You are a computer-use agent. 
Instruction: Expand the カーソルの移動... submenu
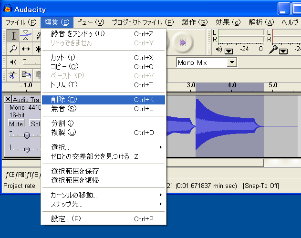pos(104,195)
